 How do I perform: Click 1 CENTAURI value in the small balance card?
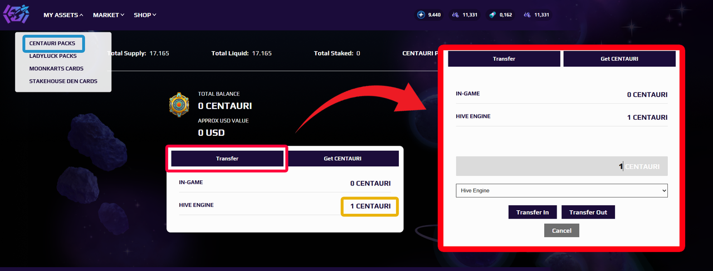(370, 206)
